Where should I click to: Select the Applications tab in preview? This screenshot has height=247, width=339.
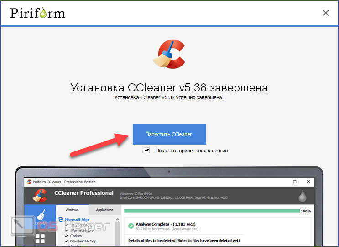click(104, 210)
